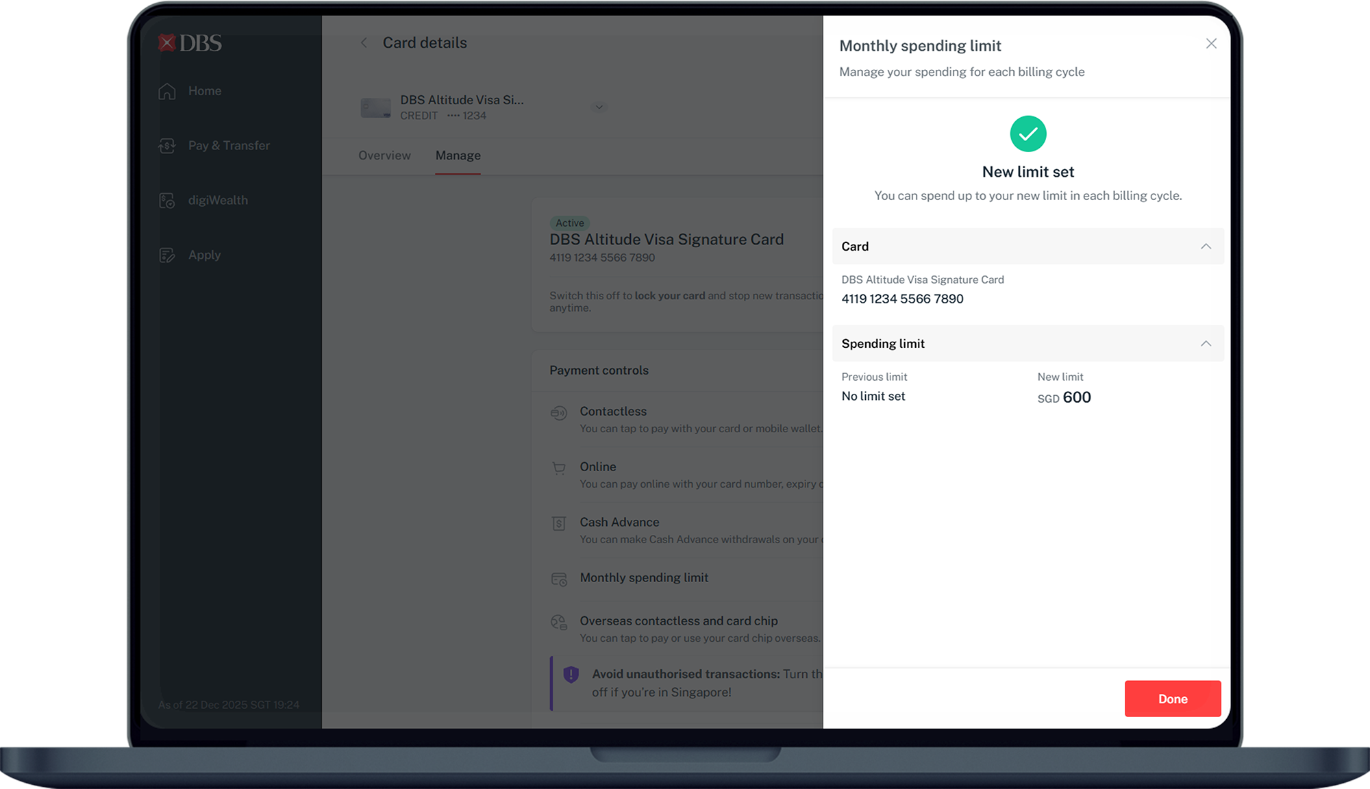Click the Apply form icon
Image resolution: width=1370 pixels, height=789 pixels.
pos(167,255)
